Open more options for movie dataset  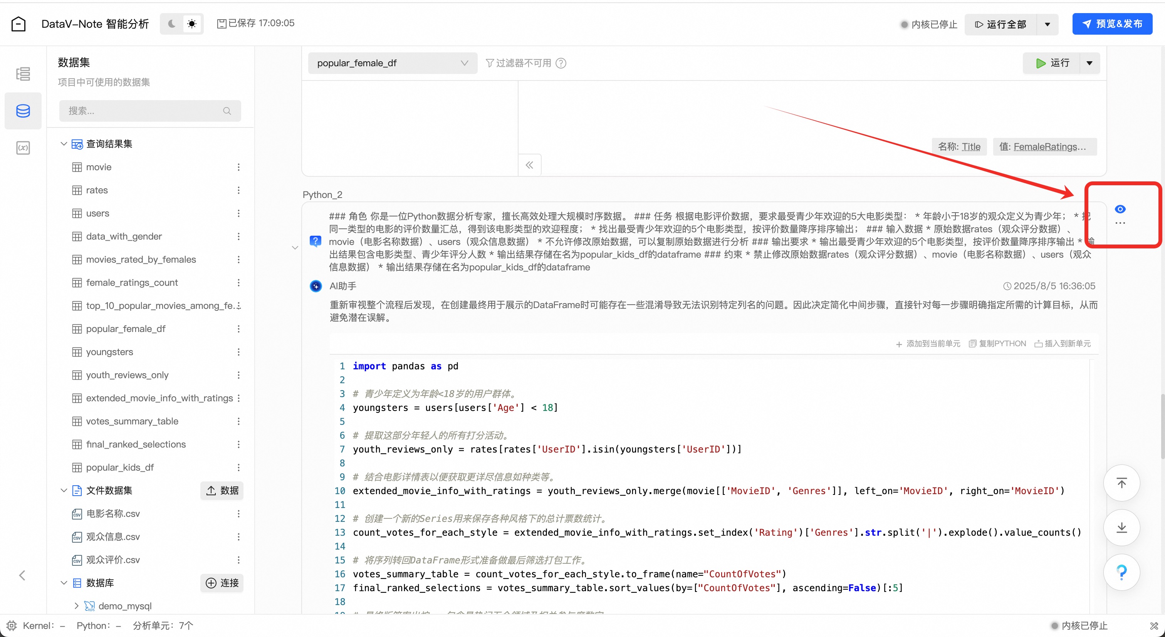238,167
